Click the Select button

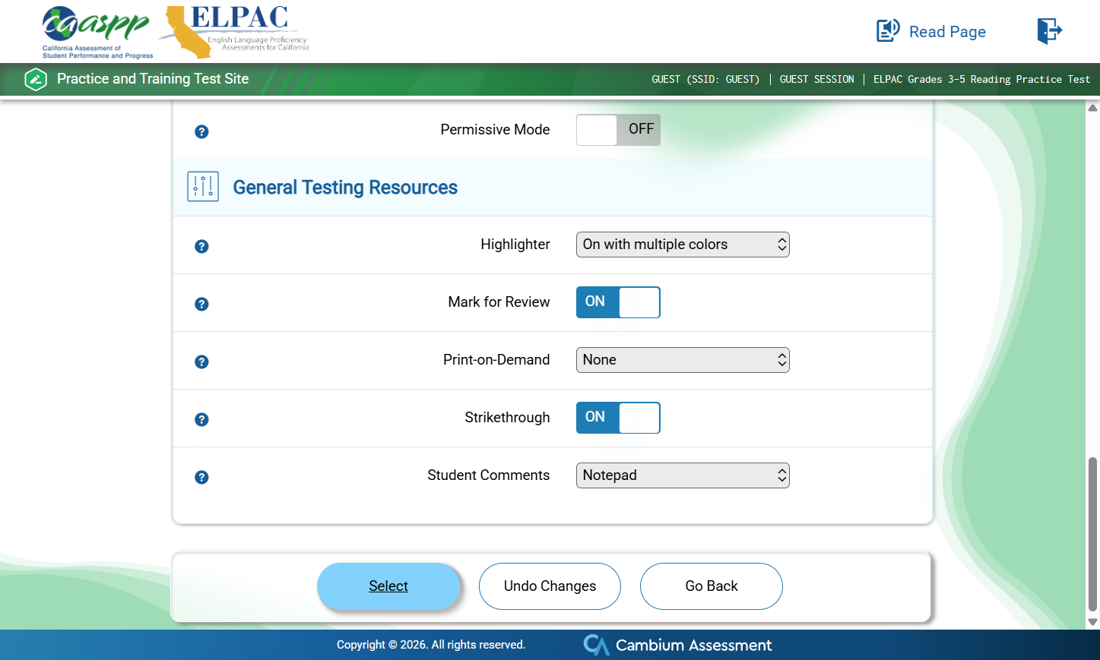[388, 586]
